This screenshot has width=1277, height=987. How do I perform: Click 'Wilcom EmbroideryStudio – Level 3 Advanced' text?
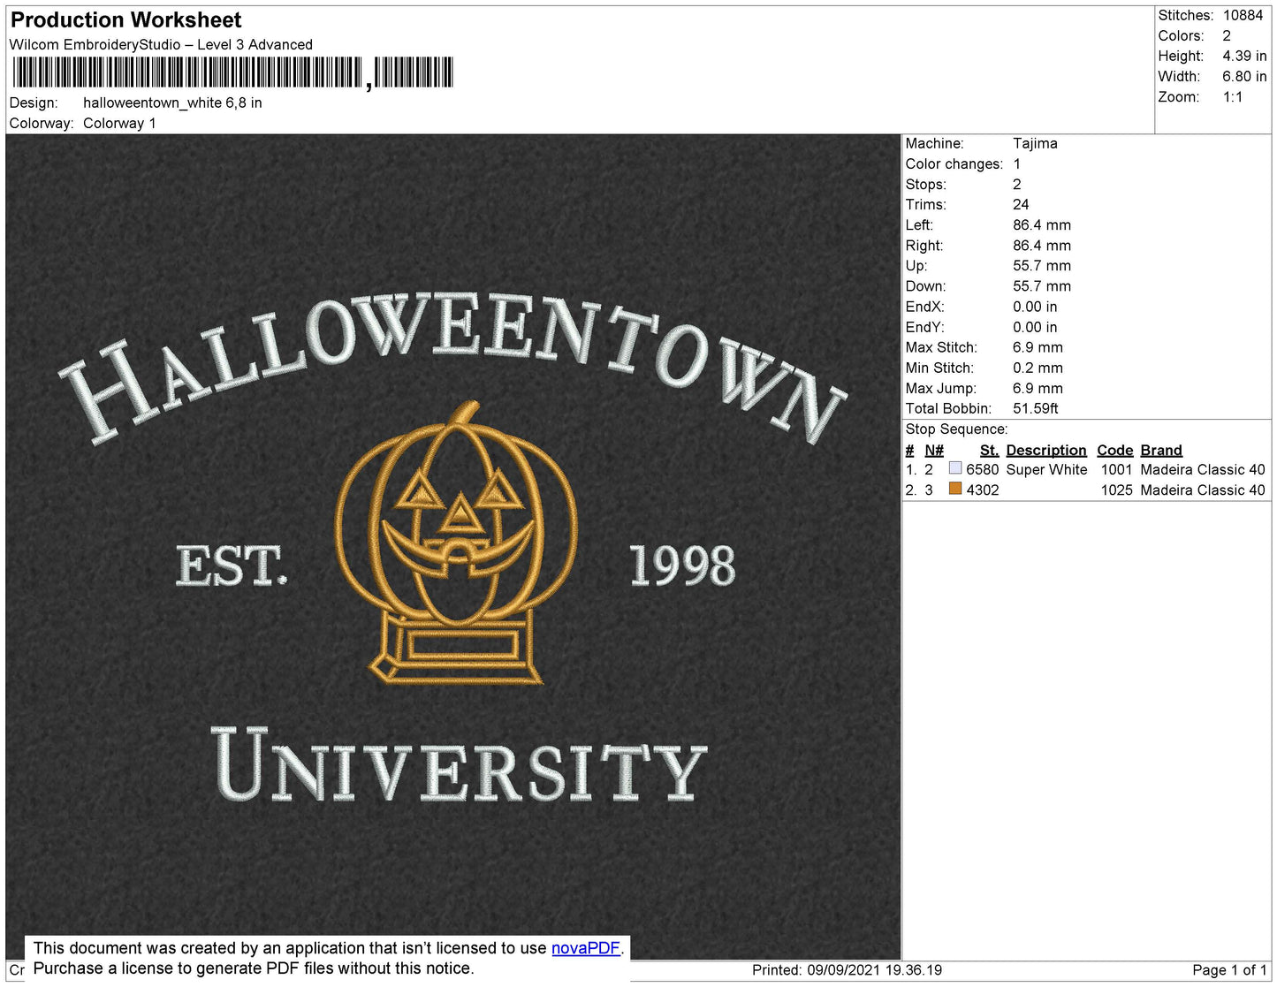tap(161, 44)
